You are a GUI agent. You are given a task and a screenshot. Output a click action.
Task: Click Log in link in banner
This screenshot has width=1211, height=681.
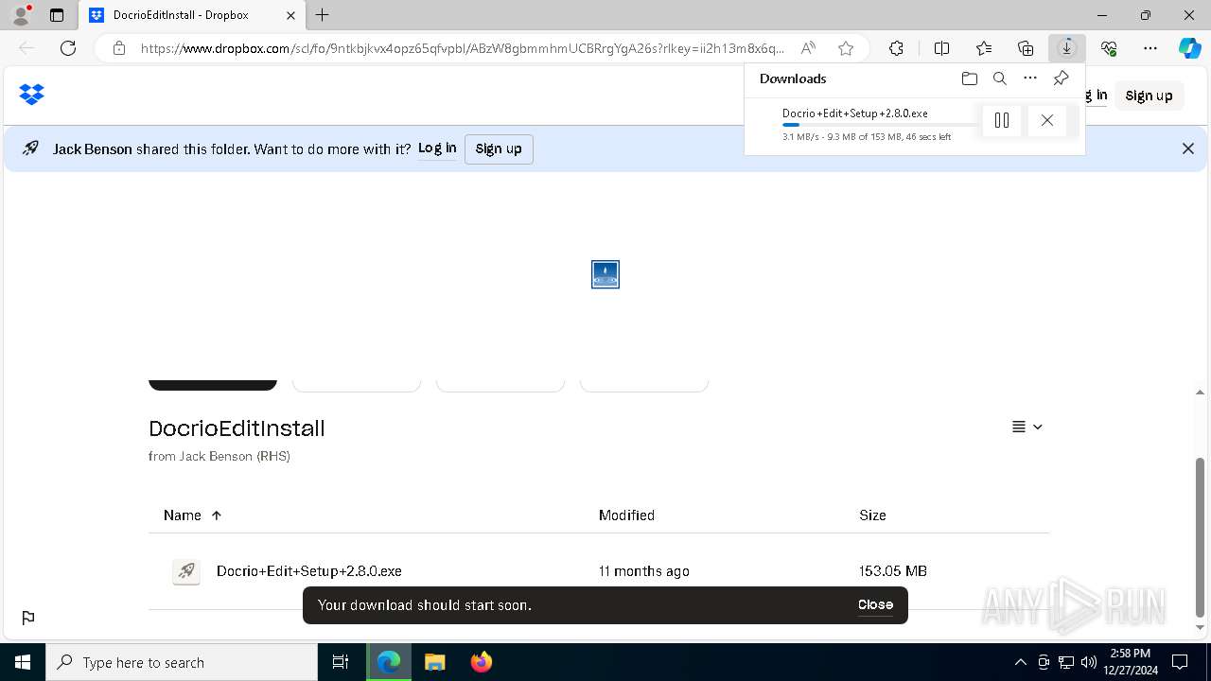point(437,148)
